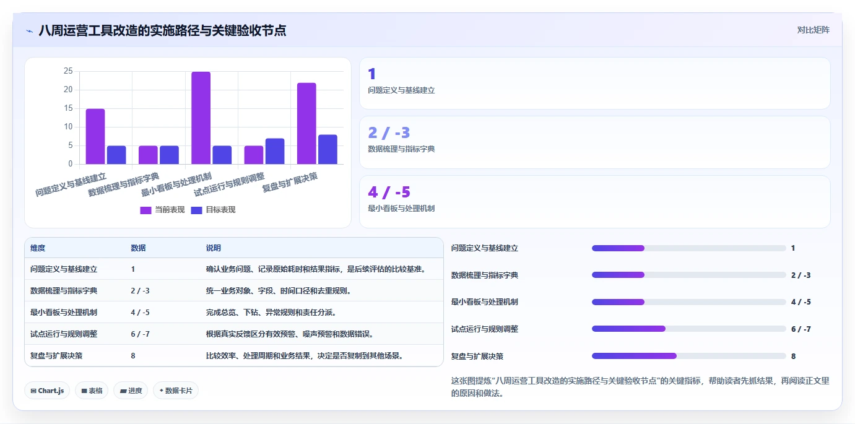Click the 说明 column header
Viewport: 855px width, 424px height.
tap(214, 248)
